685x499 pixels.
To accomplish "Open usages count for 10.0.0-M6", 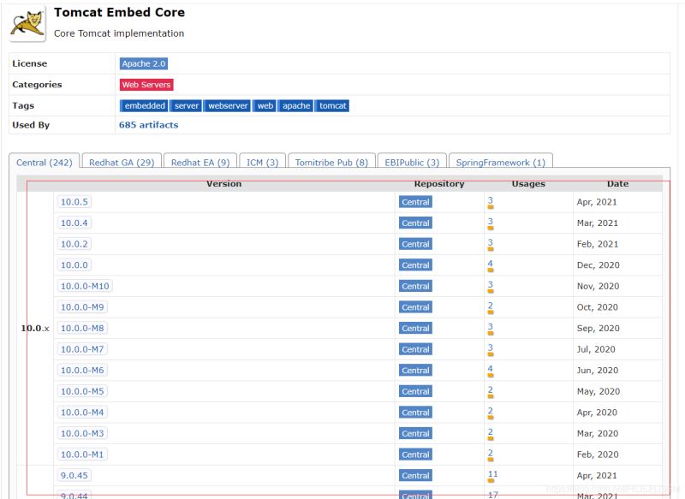I will pos(490,371).
